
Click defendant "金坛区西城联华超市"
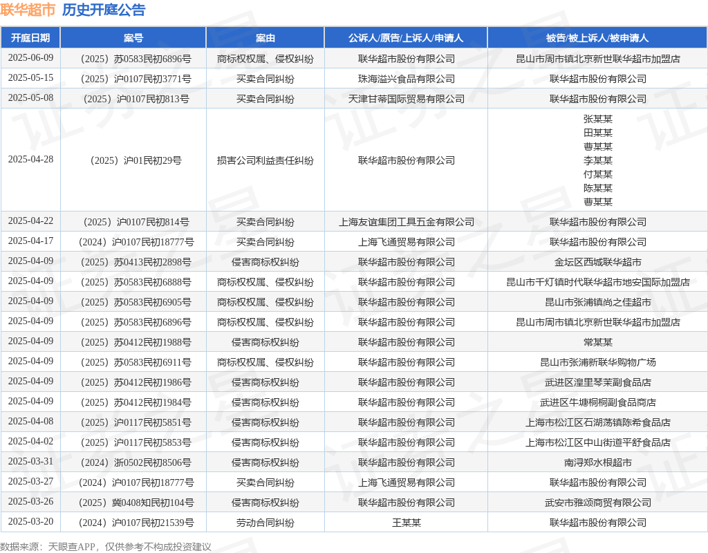point(598,262)
